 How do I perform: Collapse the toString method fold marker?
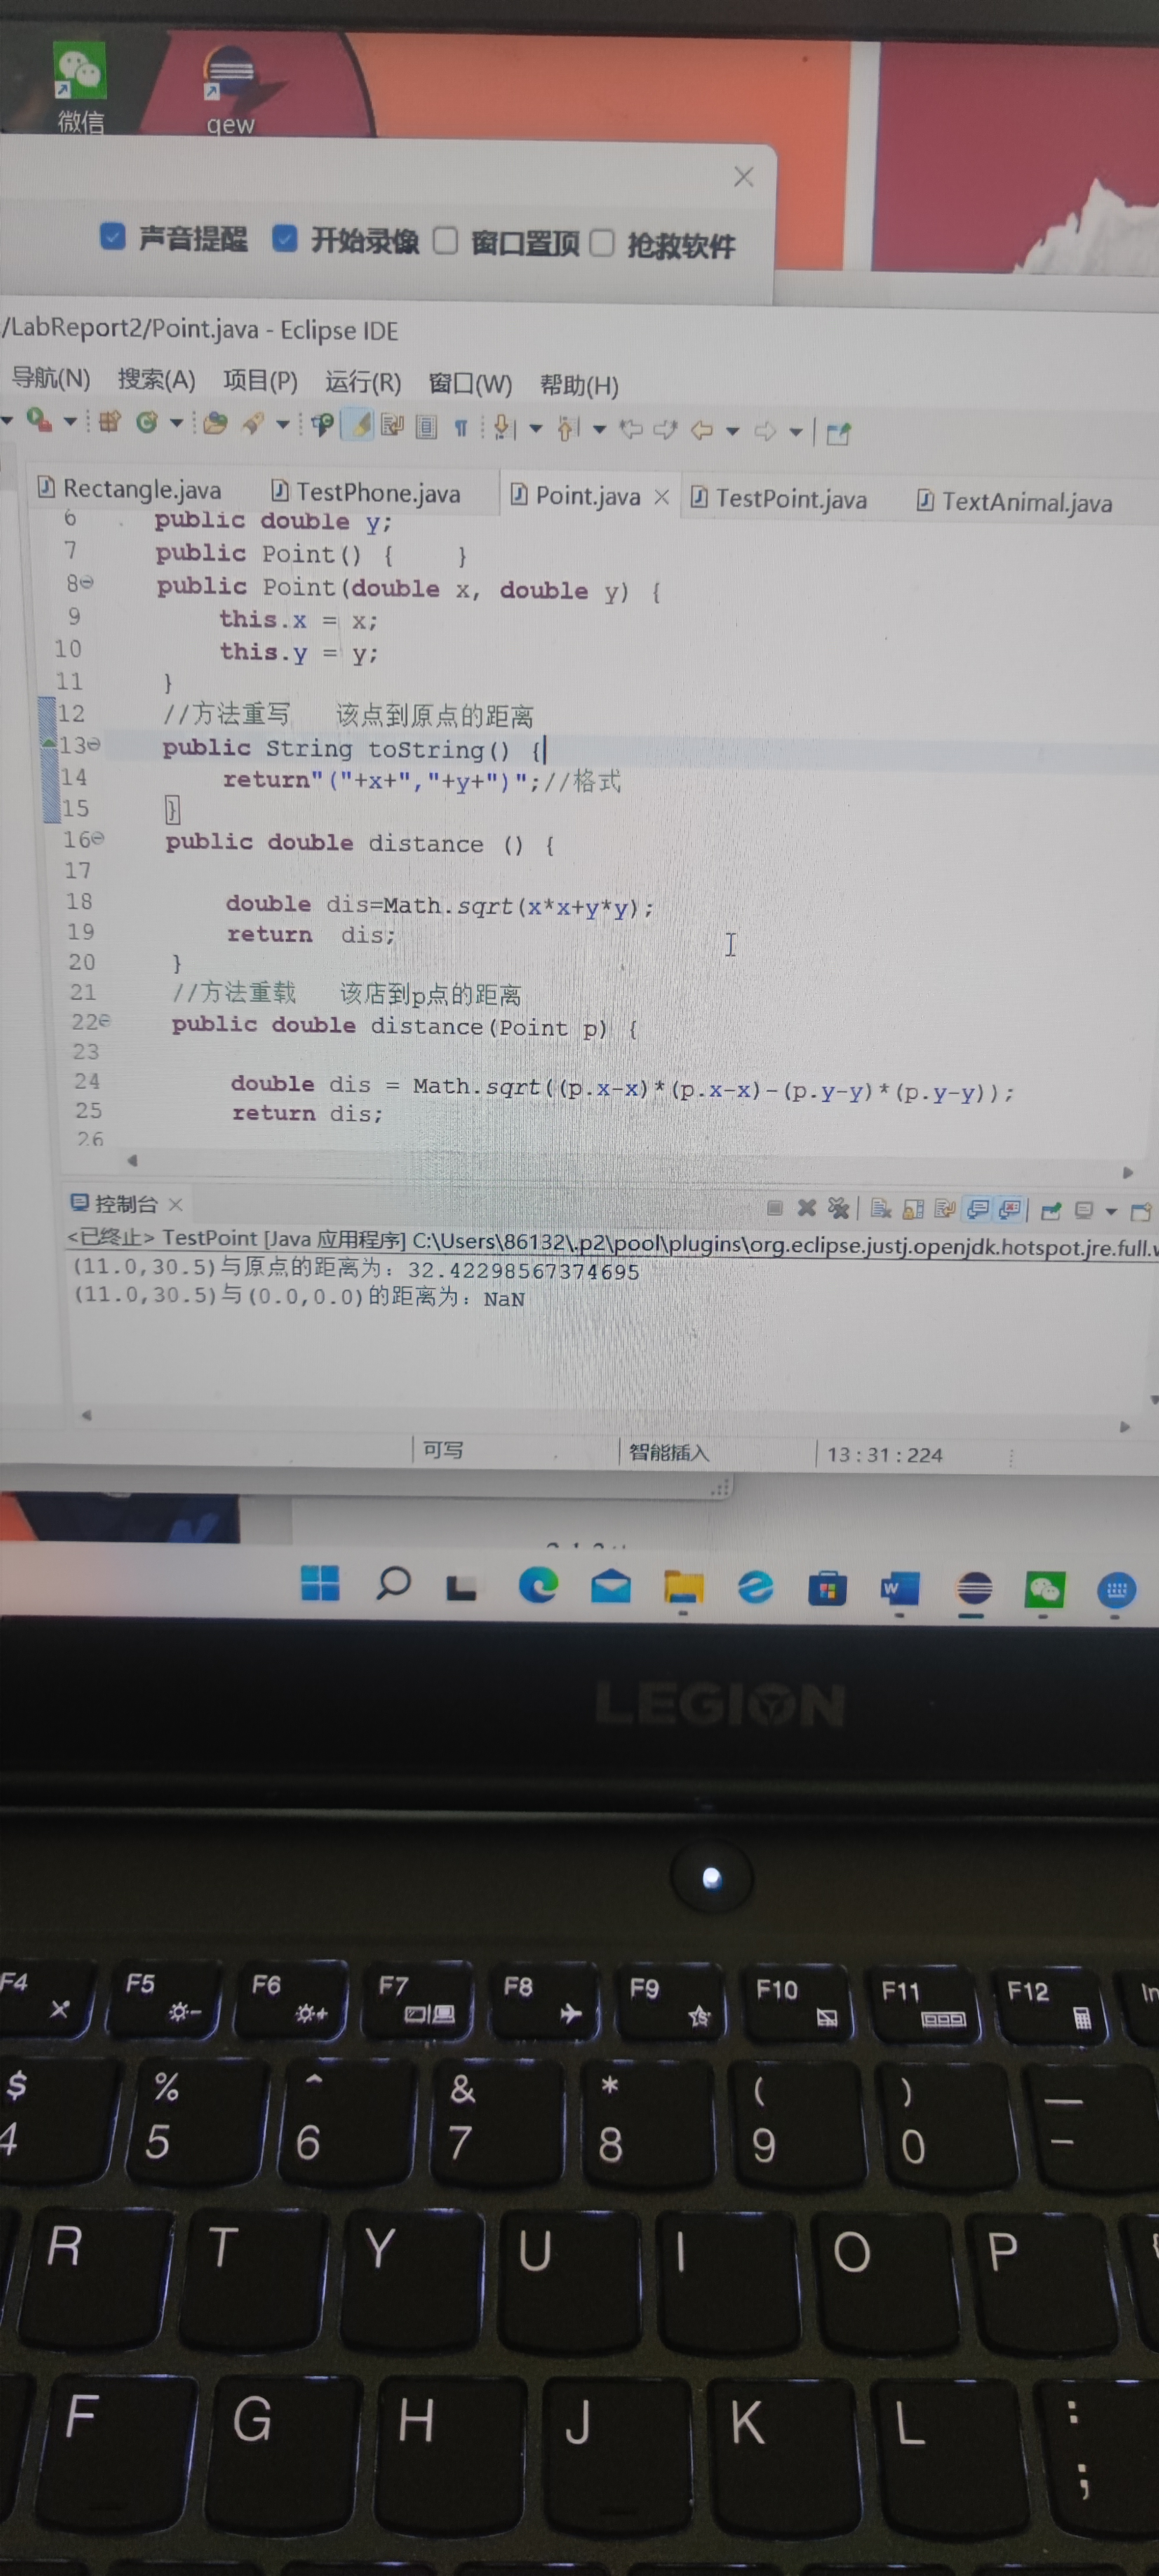point(94,745)
